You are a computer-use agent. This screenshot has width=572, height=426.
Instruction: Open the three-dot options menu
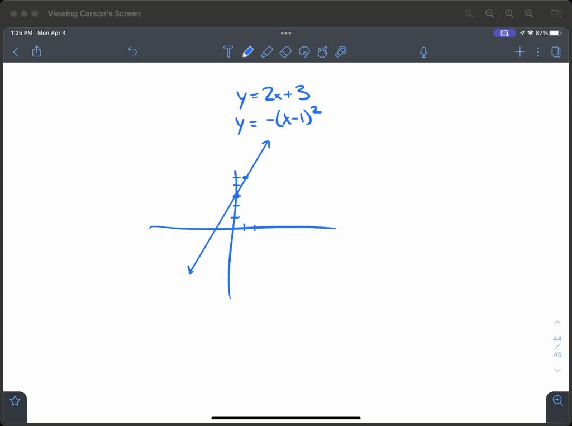pyautogui.click(x=537, y=51)
